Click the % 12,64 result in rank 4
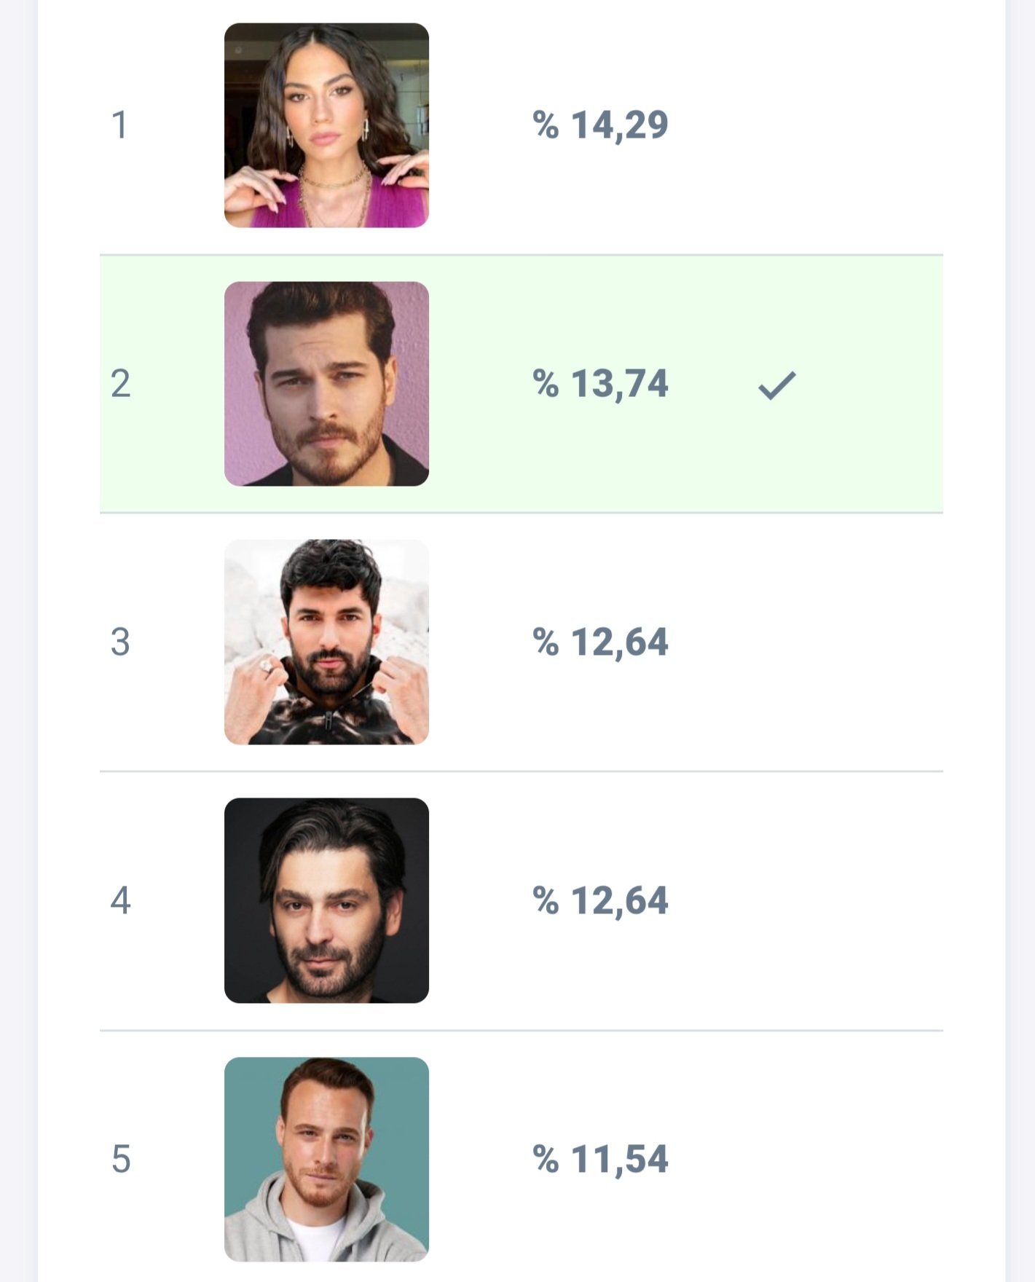Image resolution: width=1035 pixels, height=1282 pixels. pyautogui.click(x=600, y=901)
